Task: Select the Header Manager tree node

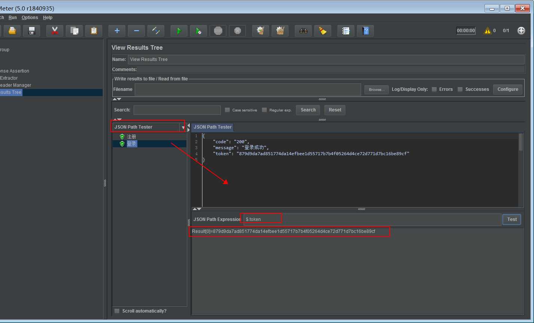Action: pyautogui.click(x=16, y=85)
